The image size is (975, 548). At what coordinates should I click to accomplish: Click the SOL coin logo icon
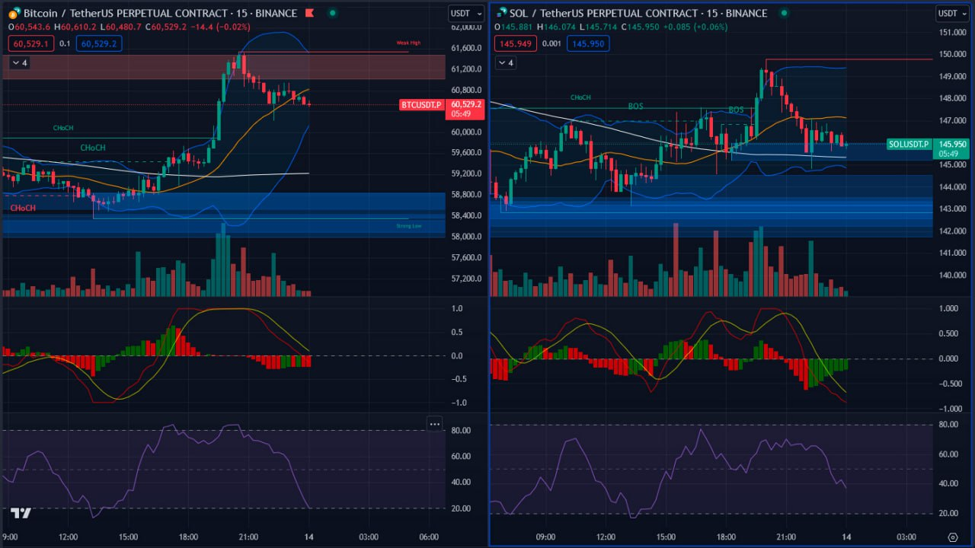click(501, 13)
